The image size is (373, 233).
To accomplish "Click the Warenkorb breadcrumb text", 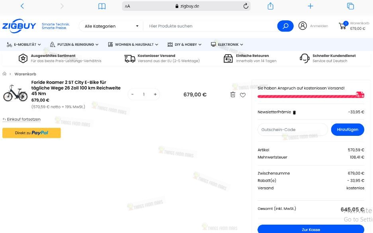I will pyautogui.click(x=25, y=74).
